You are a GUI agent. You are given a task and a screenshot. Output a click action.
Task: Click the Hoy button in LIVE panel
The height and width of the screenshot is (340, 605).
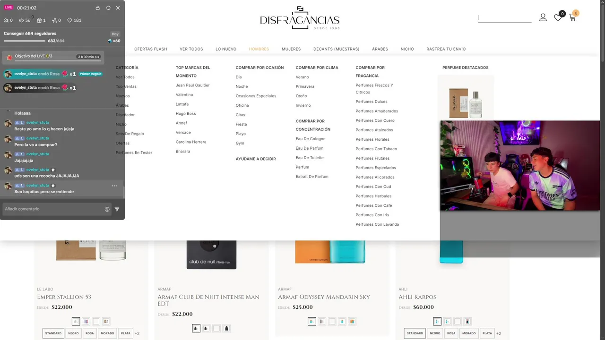click(115, 34)
